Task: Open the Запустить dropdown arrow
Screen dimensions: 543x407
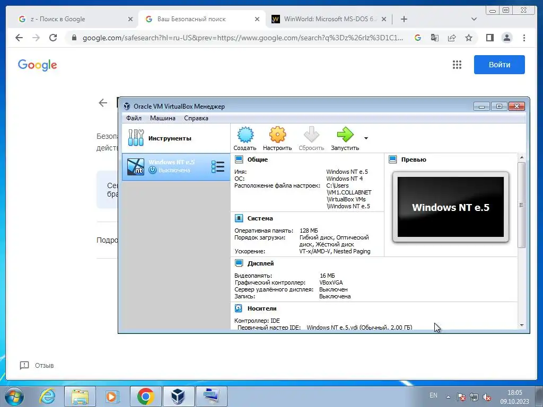Action: [x=366, y=138]
